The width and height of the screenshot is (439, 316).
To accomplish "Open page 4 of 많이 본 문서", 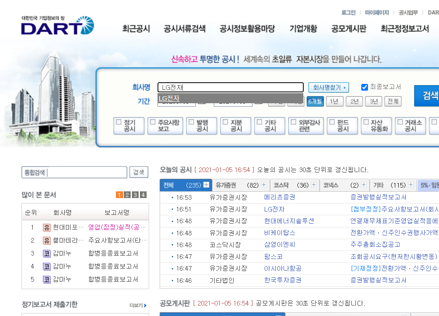I will (x=143, y=195).
